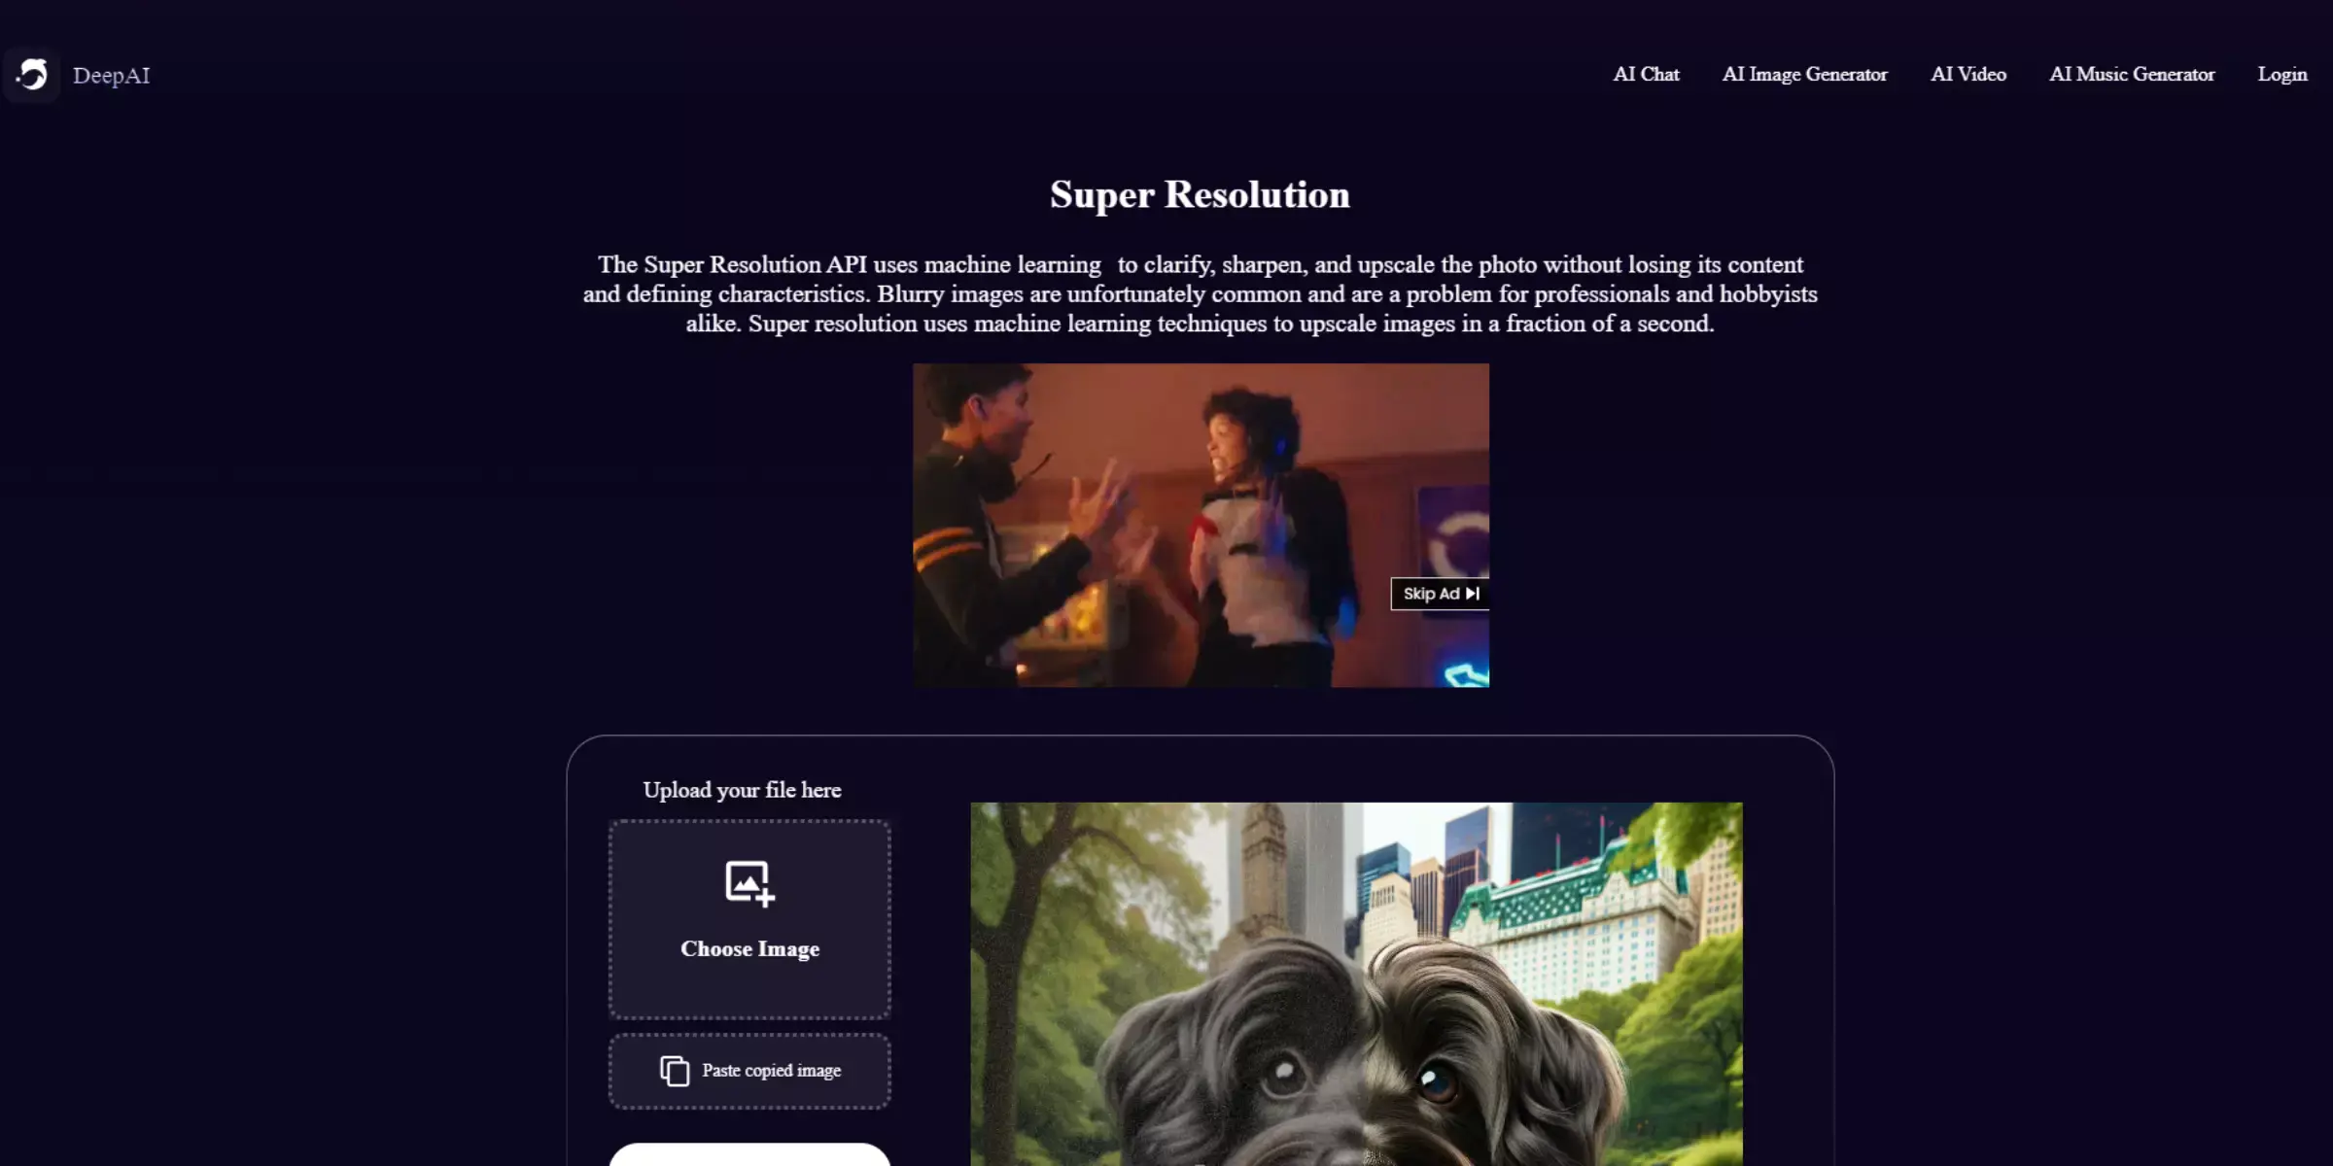
Task: Click Skip Ad playback control
Action: 1439,592
